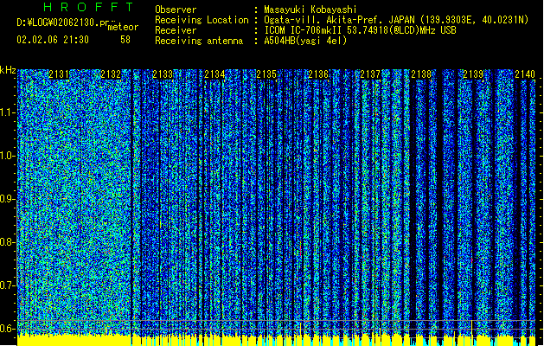Select the Ogata-vill. Akita-Pref. JAPAN location text
The image size is (544, 346).
(396, 20)
